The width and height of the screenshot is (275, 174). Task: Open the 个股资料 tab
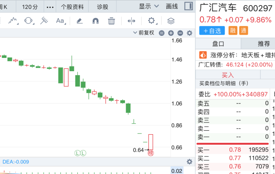click(x=72, y=7)
